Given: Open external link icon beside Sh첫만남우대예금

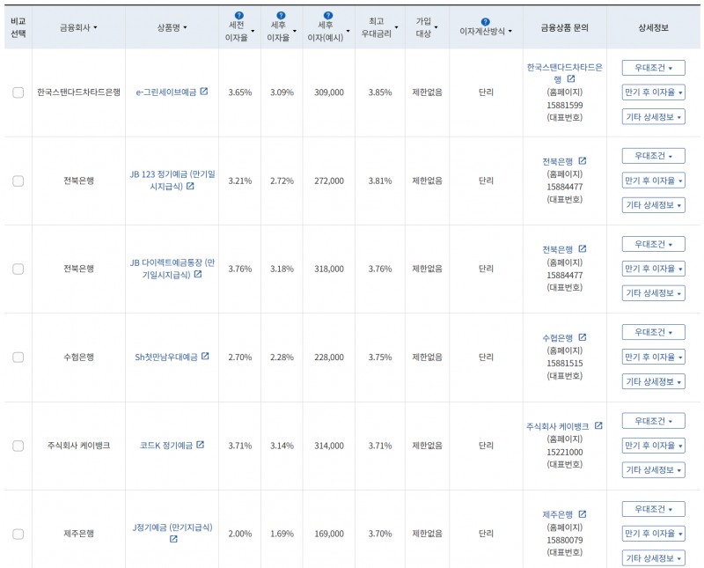Looking at the screenshot, I should coord(205,356).
